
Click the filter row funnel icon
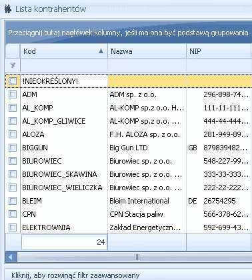[x=13, y=65]
